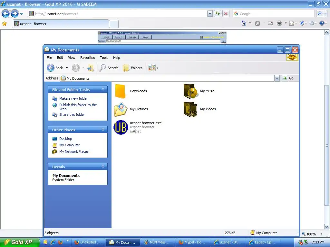Select the My Videos folder icon
Screen dimensions: 330x247
(191, 109)
